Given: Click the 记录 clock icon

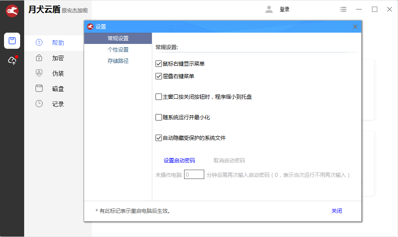Looking at the screenshot, I should [39, 104].
